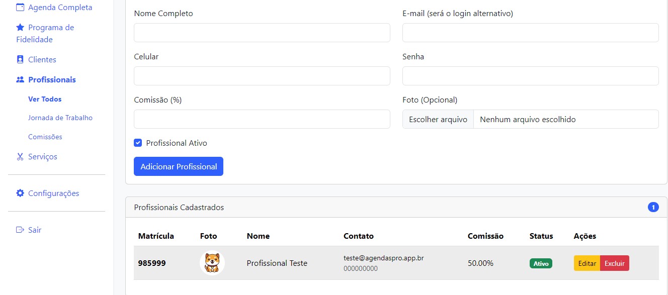Click the Ativo status badge
The width and height of the screenshot is (668, 295).
[x=541, y=263]
